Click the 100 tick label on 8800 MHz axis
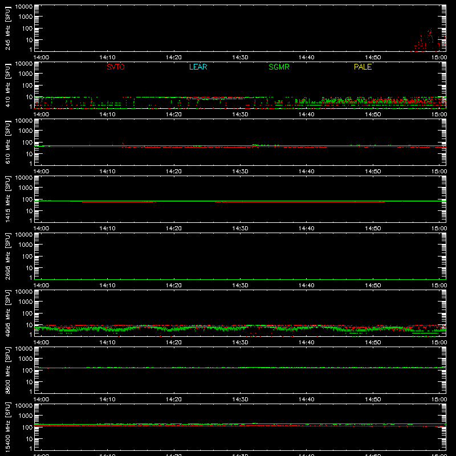 pyautogui.click(x=27, y=370)
